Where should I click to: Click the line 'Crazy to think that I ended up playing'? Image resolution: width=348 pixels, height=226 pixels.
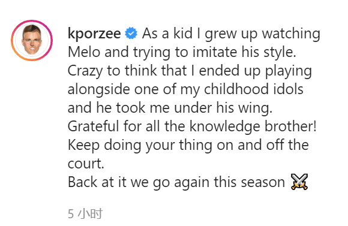190,71
